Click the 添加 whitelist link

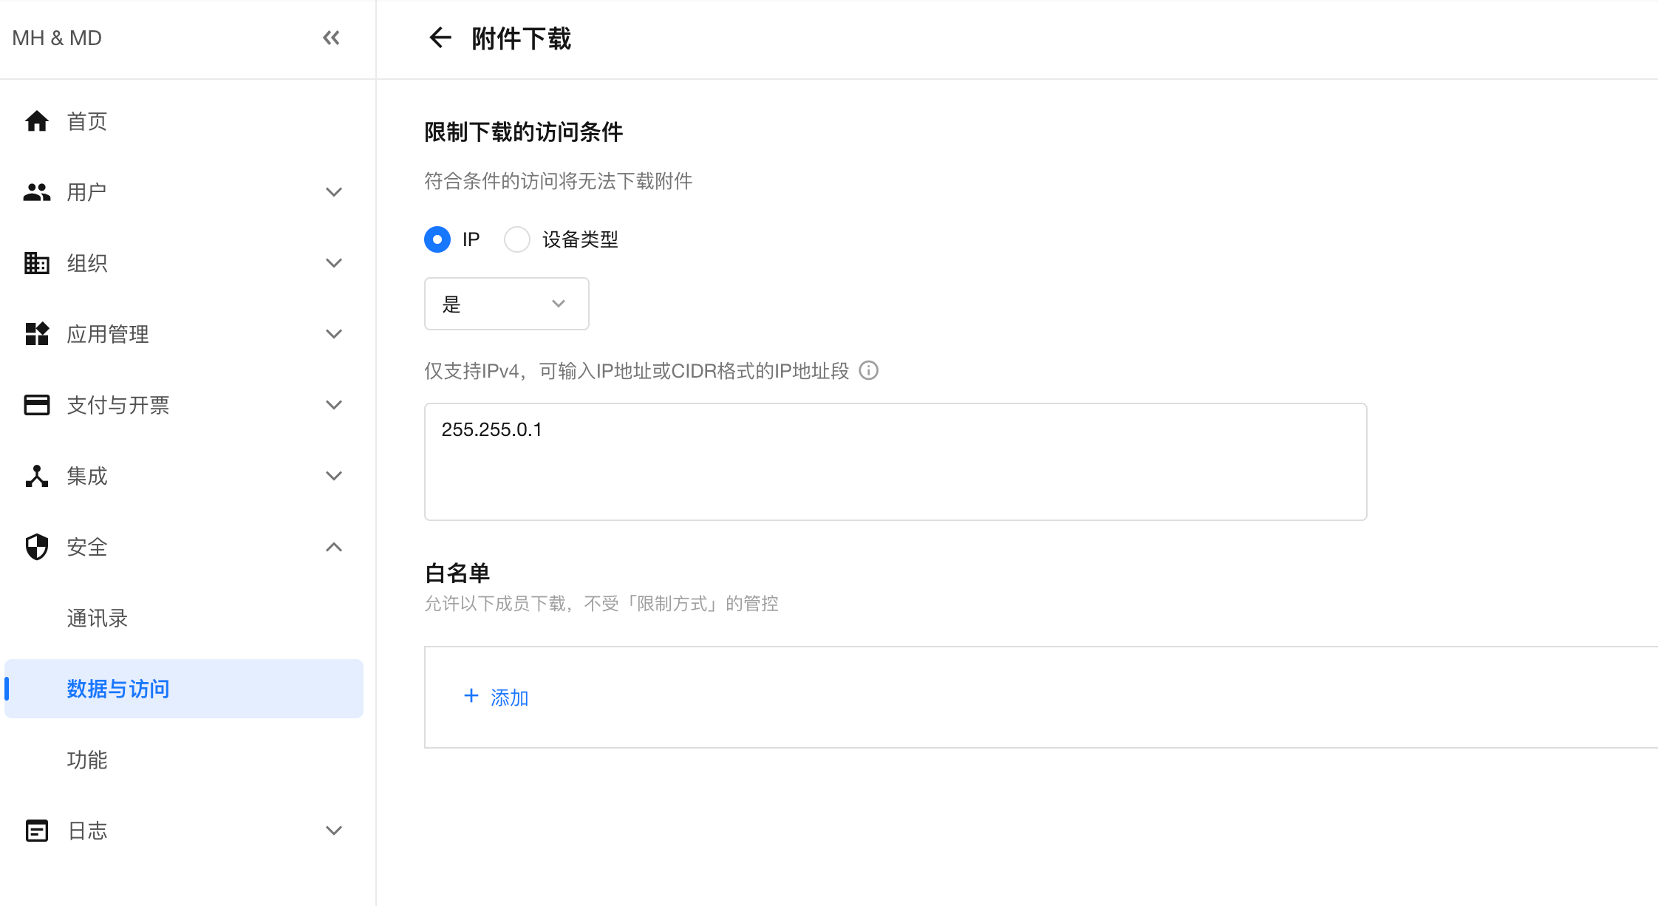coord(496,697)
